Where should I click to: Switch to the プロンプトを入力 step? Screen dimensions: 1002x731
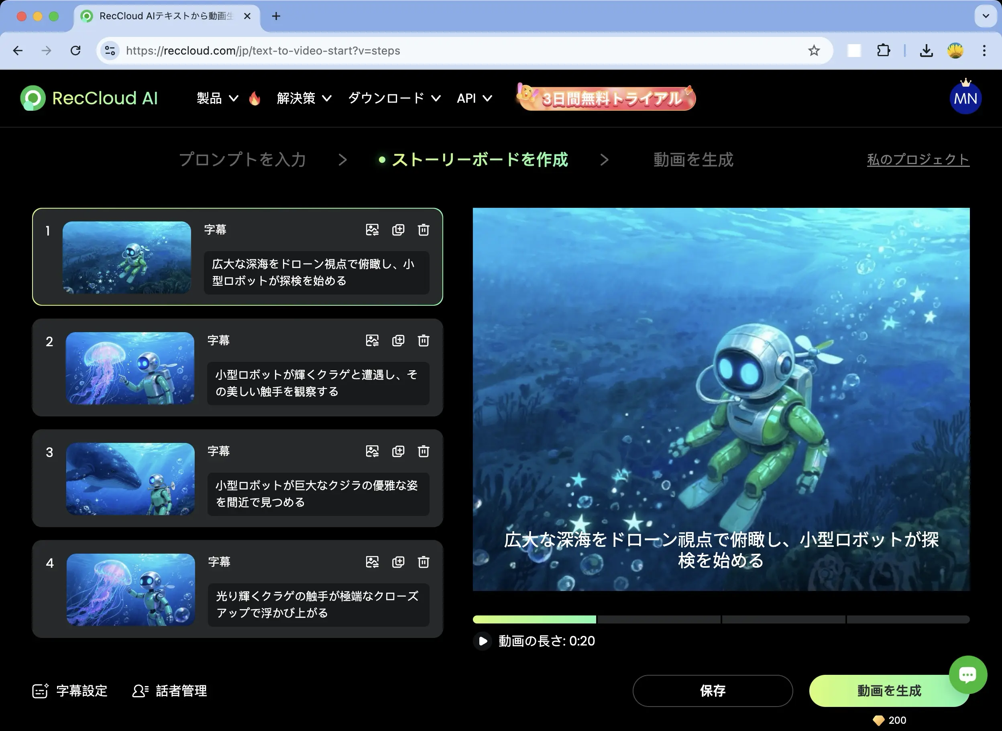(242, 159)
